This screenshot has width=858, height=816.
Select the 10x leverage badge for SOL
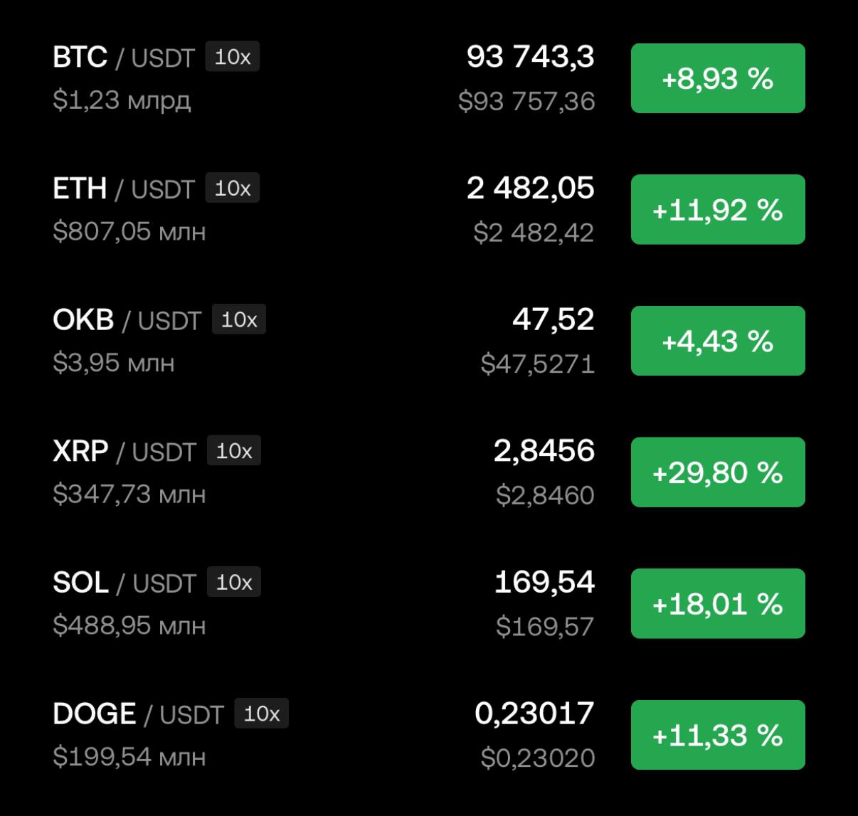click(x=234, y=583)
